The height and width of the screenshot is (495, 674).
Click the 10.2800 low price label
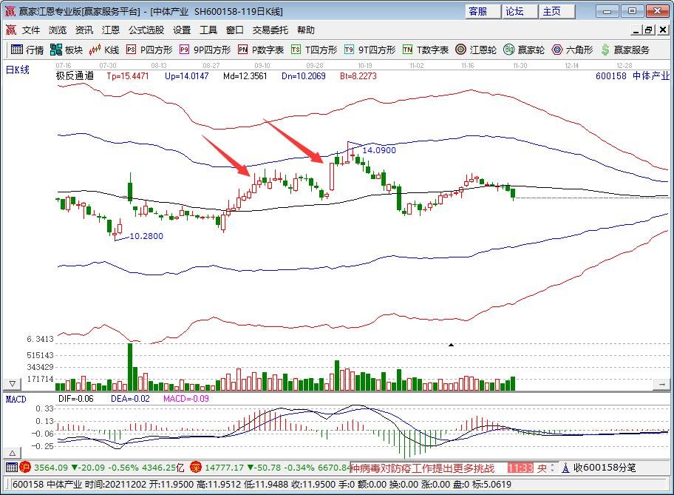[146, 236]
